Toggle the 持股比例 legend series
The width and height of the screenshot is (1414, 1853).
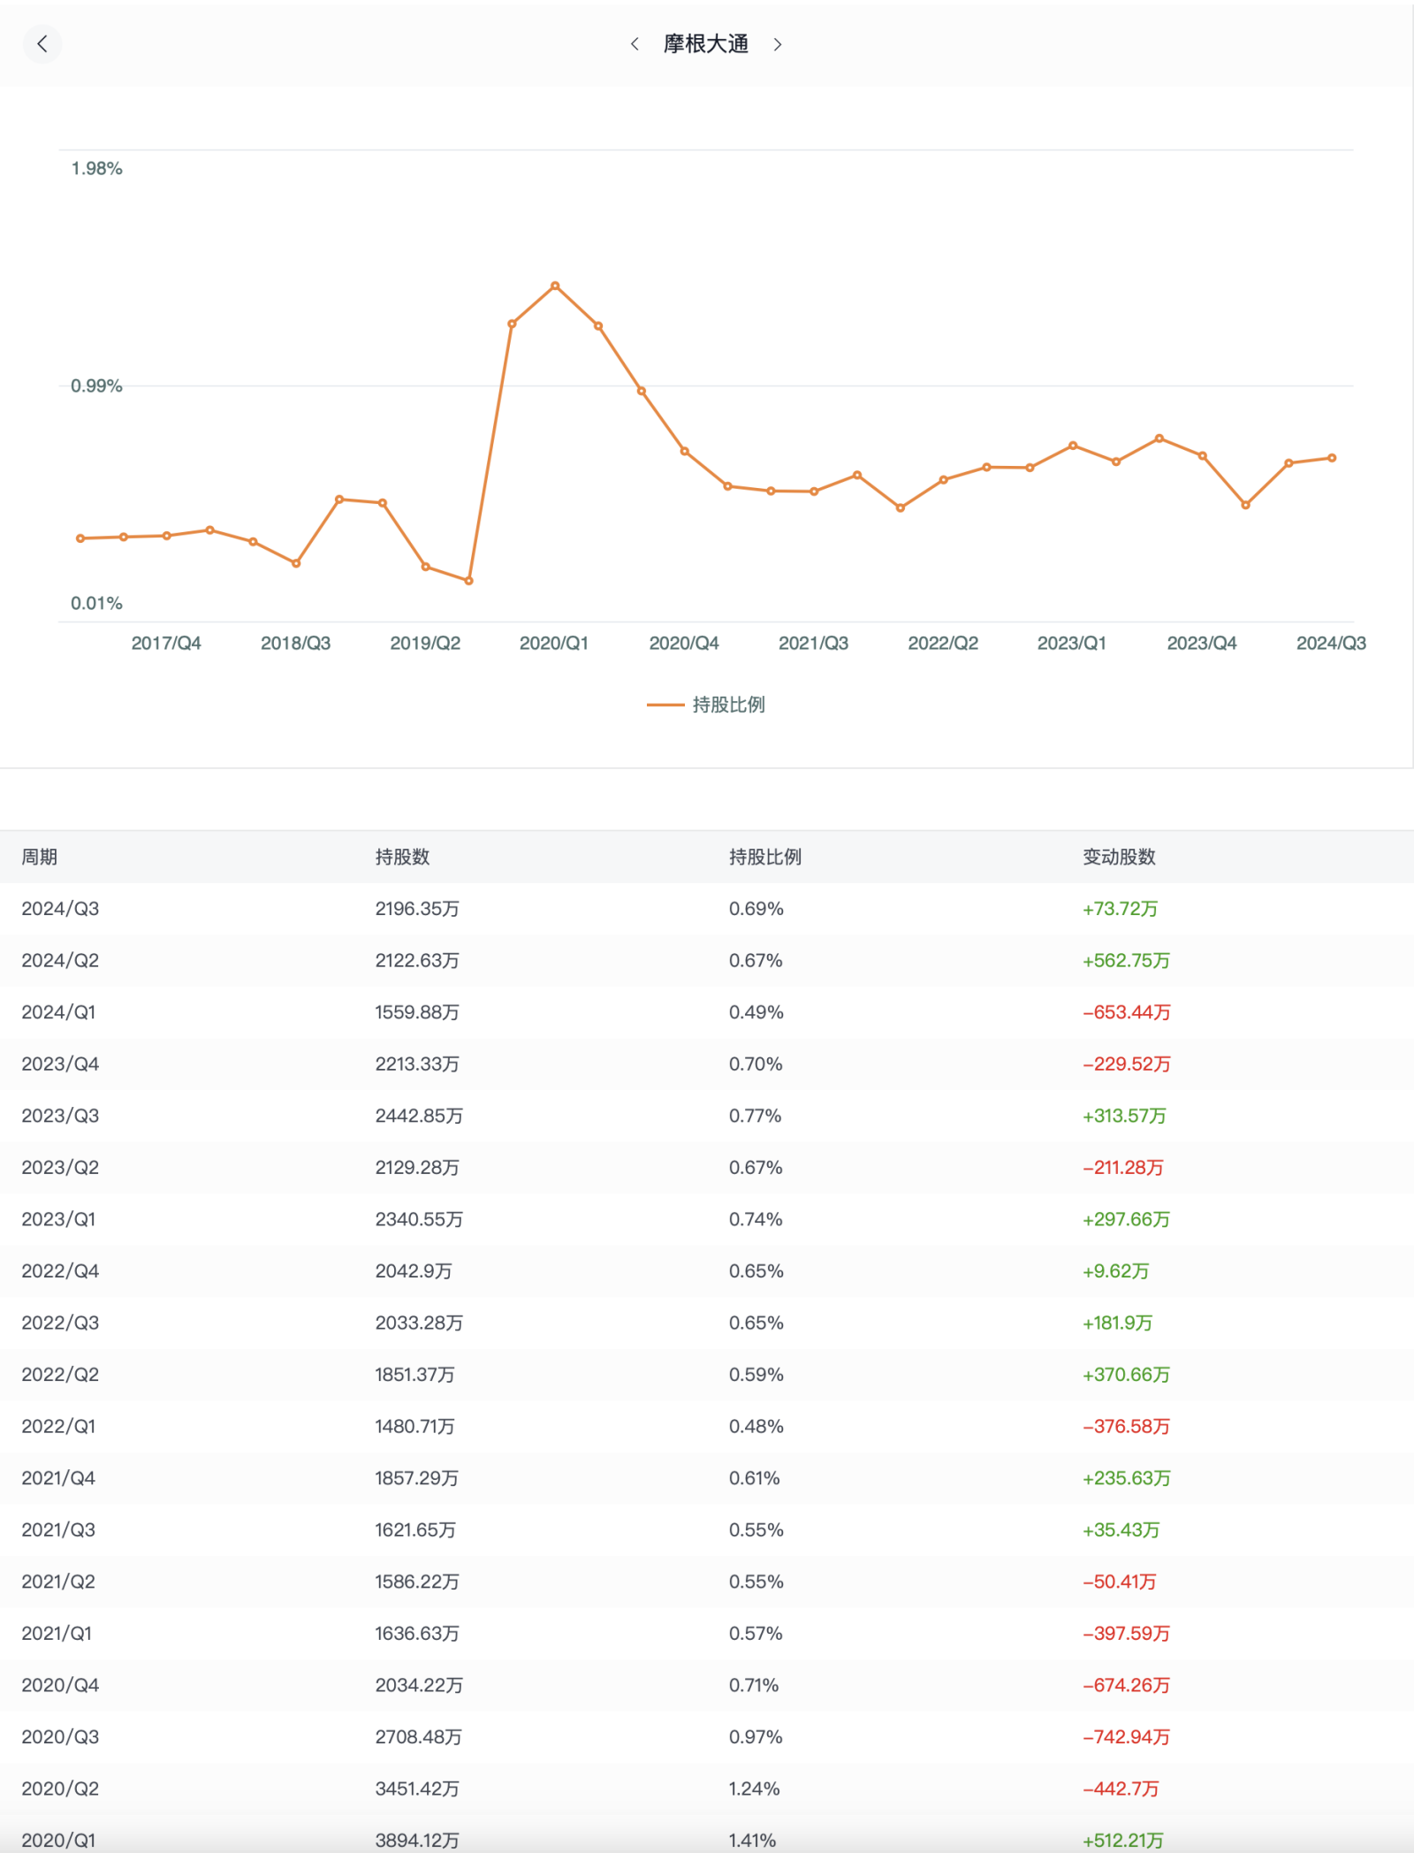tap(706, 705)
